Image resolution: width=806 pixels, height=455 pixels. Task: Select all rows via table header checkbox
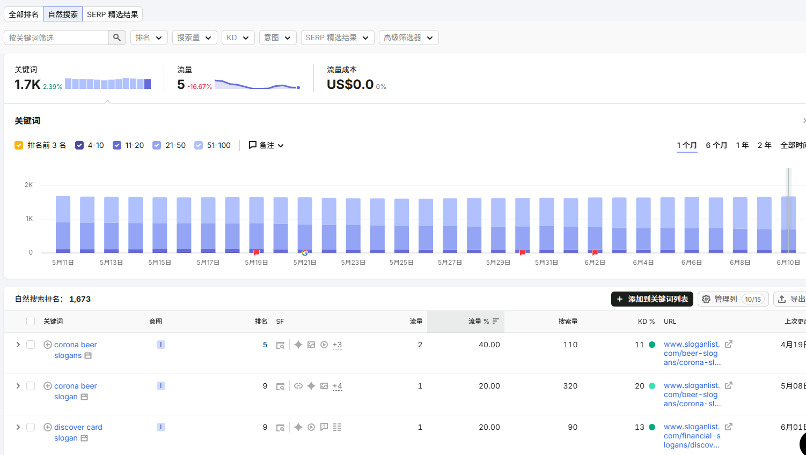click(x=31, y=321)
